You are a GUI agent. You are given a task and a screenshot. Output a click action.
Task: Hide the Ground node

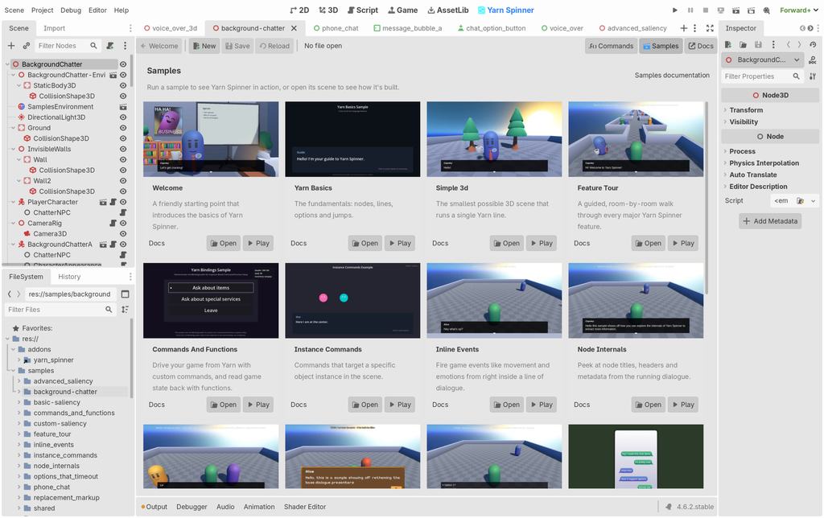pos(123,128)
